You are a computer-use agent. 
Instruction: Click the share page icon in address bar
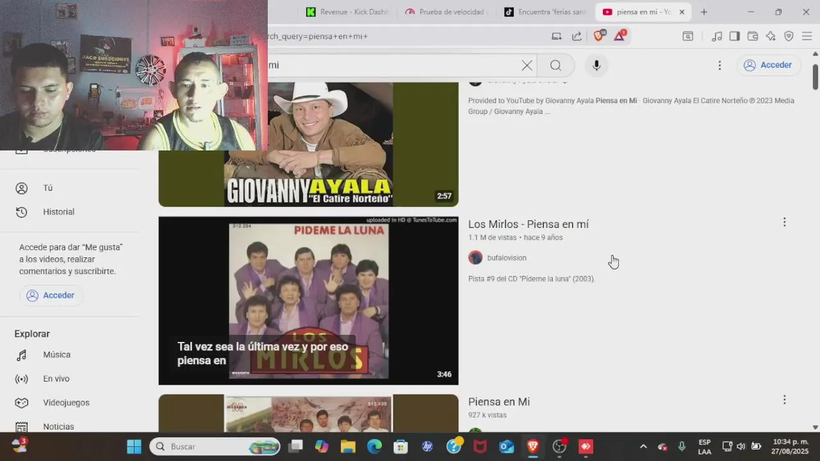(577, 36)
